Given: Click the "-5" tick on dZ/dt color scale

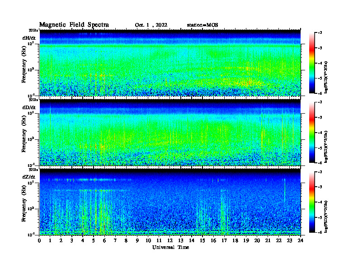Looking at the screenshot, I should pos(320,217).
